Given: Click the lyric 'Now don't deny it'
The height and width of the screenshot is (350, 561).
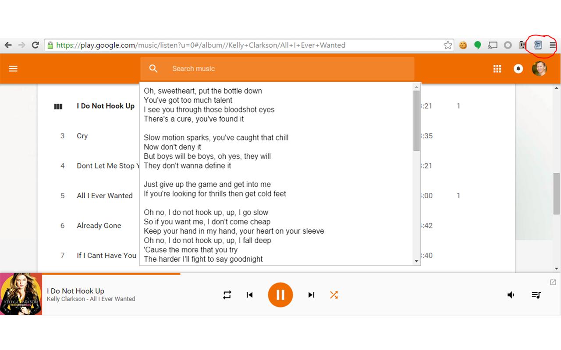Looking at the screenshot, I should (173, 147).
